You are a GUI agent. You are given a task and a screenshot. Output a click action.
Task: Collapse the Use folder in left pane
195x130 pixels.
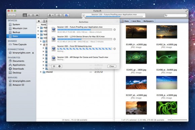(x=38, y=38)
